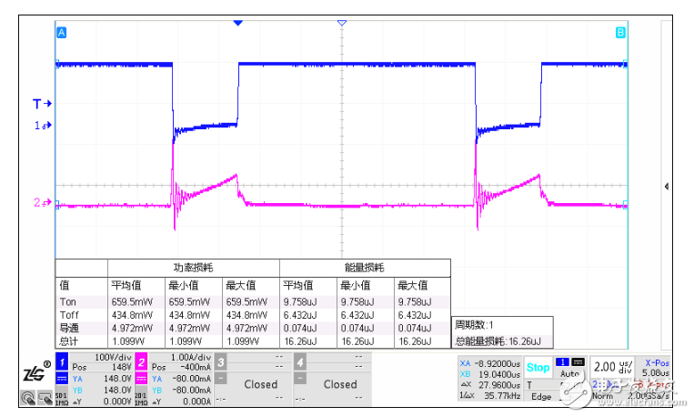Click the trigger level T arrow indicator
This screenshot has height=417, width=694.
pyautogui.click(x=42, y=104)
